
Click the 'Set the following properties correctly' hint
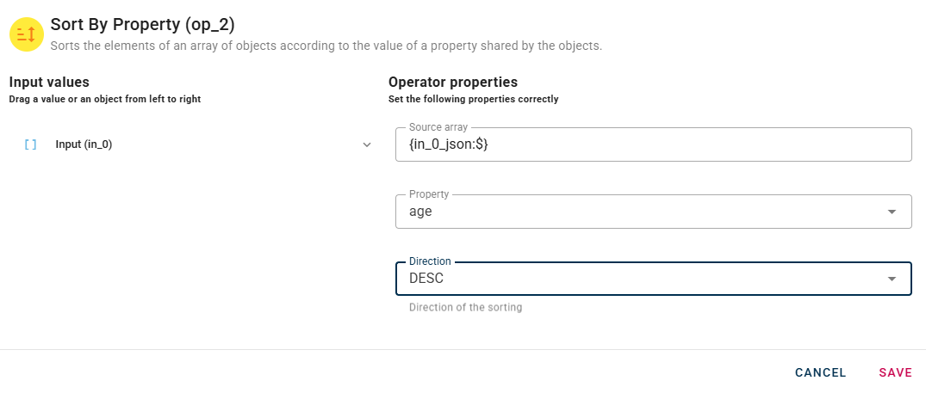[x=473, y=100]
